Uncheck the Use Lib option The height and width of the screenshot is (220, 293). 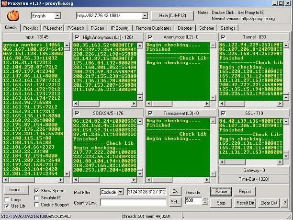point(7,206)
